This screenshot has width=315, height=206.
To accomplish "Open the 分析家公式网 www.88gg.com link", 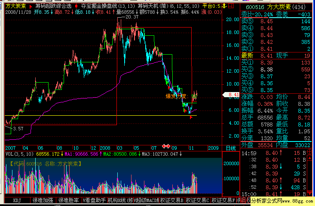I will tap(282, 201).
